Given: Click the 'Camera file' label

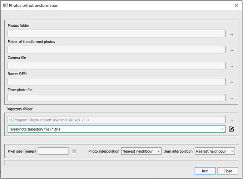Looking at the screenshot, I should tap(17, 58).
